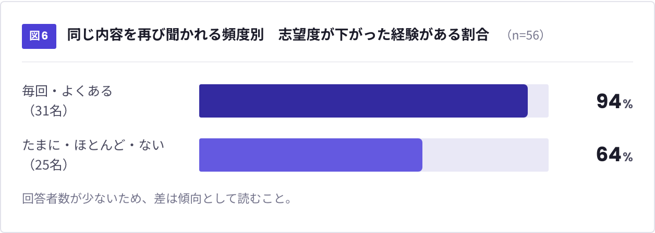Click the (25名) respondent count
The width and height of the screenshot is (655, 233).
point(45,165)
